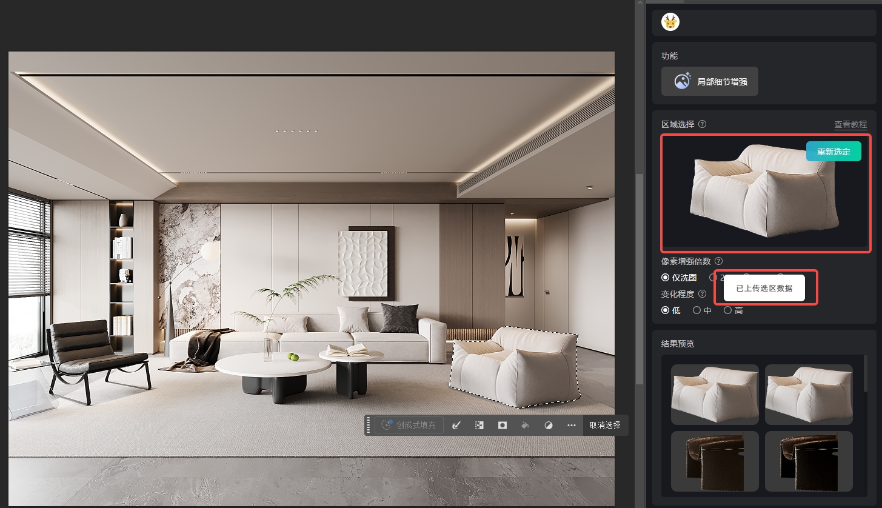Viewport: 882px width, 508px height.
Task: Click the 重新选定 reselect button
Action: (834, 152)
